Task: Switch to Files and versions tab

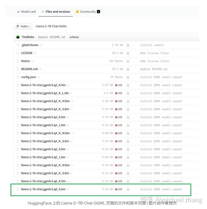Action: (56, 12)
